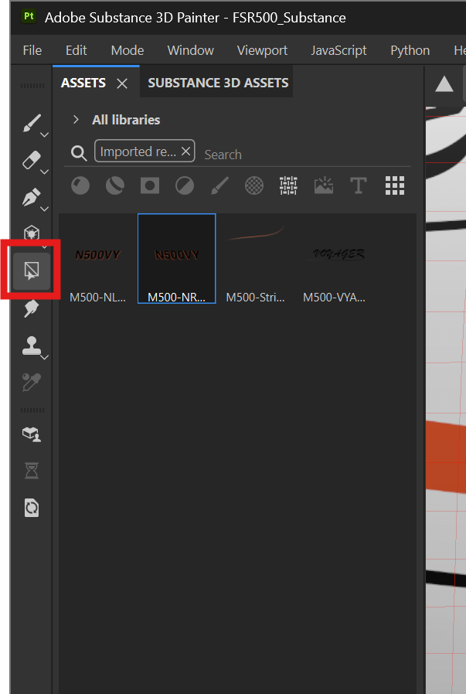Viewport: 466px width, 694px height.
Task: Expand the All libraries chevron
Action: point(76,120)
